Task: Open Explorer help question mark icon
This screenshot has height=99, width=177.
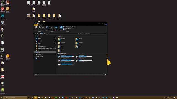Action: 106,25
